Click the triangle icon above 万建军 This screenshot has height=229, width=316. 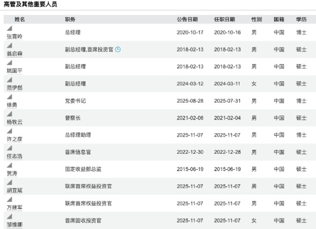click(9, 199)
